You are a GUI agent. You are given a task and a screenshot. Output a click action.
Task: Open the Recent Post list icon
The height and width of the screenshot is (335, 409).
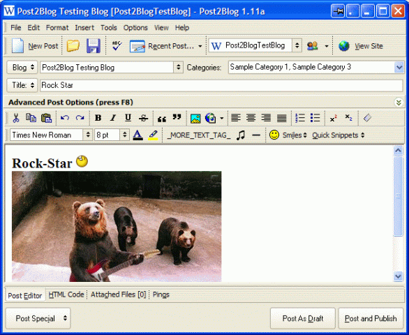pyautogui.click(x=137, y=46)
